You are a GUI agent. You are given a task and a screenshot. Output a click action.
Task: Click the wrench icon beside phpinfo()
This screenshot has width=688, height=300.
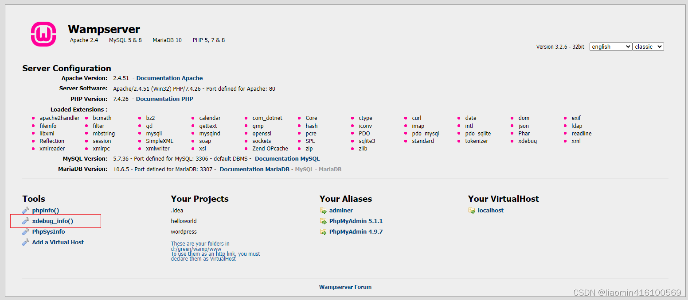point(26,210)
